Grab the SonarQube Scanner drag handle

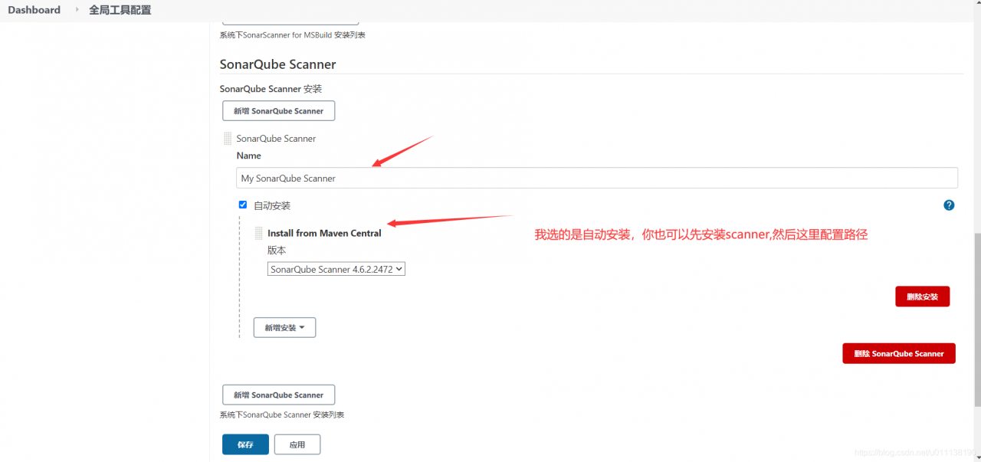click(228, 139)
